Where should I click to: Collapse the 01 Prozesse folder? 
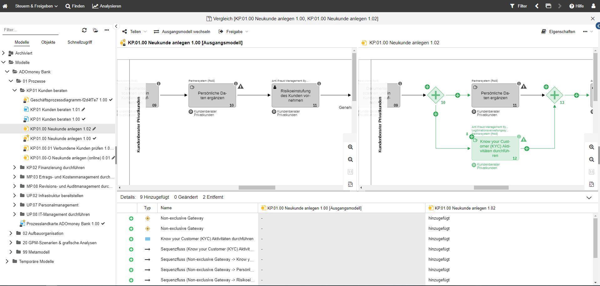pyautogui.click(x=11, y=81)
